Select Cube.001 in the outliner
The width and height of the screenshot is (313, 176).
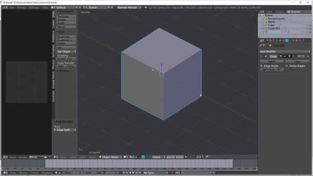pos(274,28)
